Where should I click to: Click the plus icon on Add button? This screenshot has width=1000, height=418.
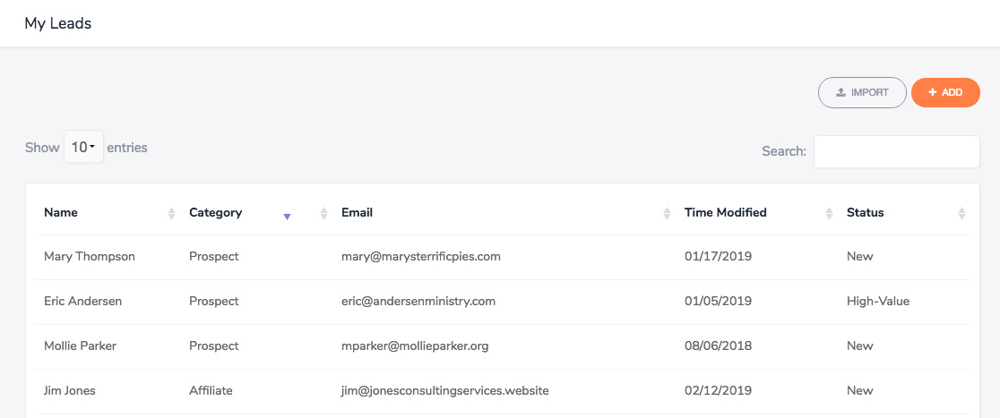pyautogui.click(x=933, y=92)
